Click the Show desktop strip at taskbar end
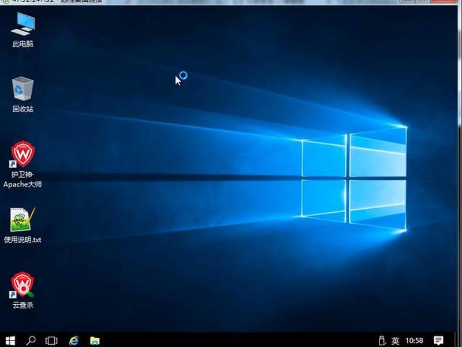 coord(454,340)
